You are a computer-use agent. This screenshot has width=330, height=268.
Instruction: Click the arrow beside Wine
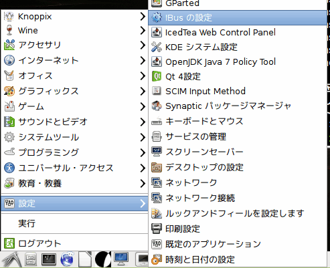[x=143, y=31]
